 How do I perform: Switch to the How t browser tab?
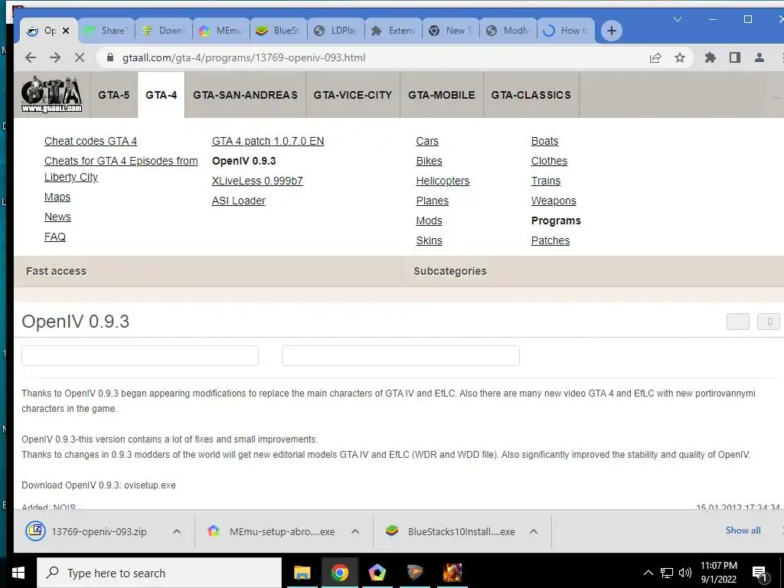[x=567, y=31]
